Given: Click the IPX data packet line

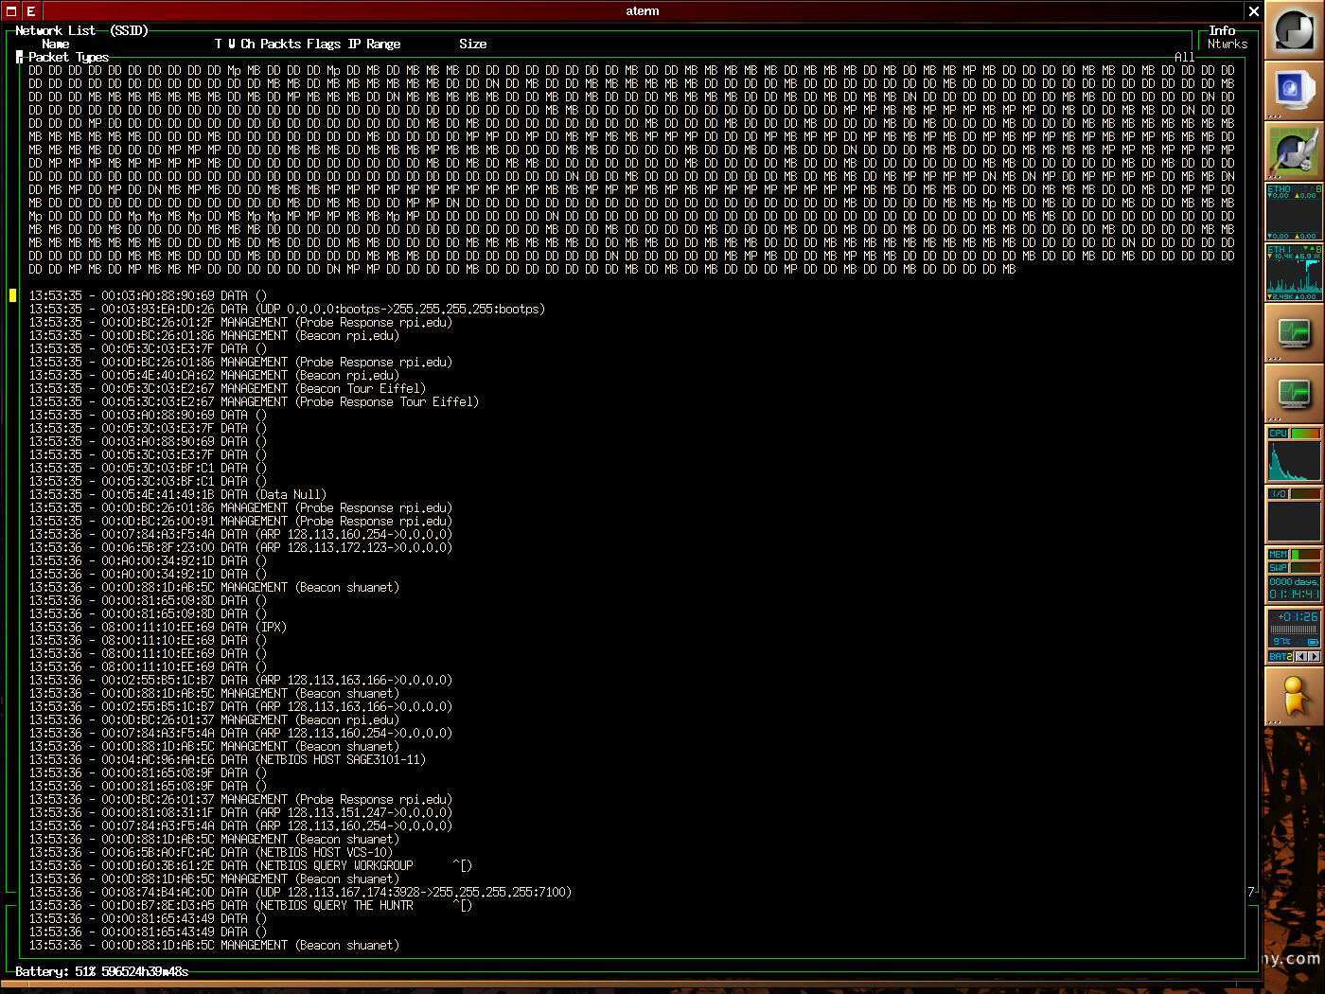Looking at the screenshot, I should [157, 627].
